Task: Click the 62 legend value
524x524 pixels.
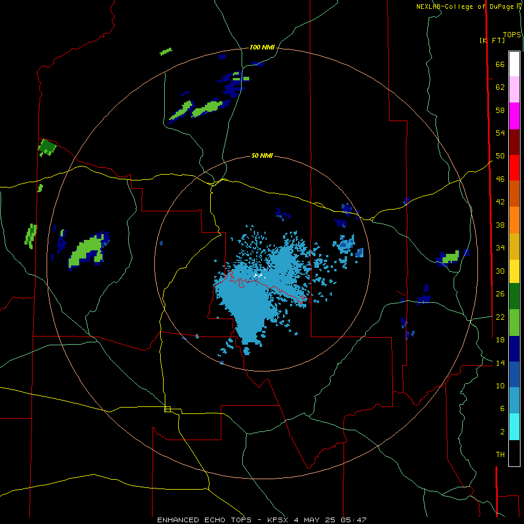Action: tap(500, 87)
